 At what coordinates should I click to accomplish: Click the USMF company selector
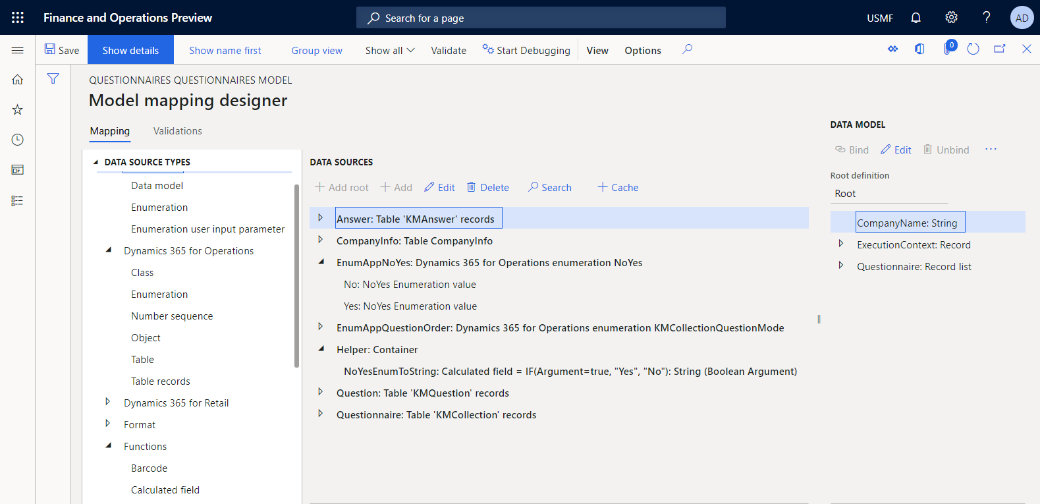click(x=880, y=18)
